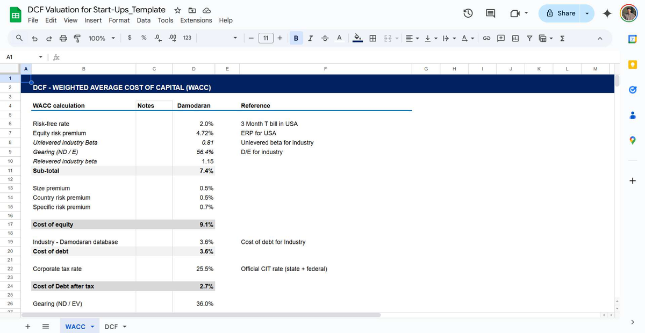Edit the font size field showing 11

coord(266,38)
